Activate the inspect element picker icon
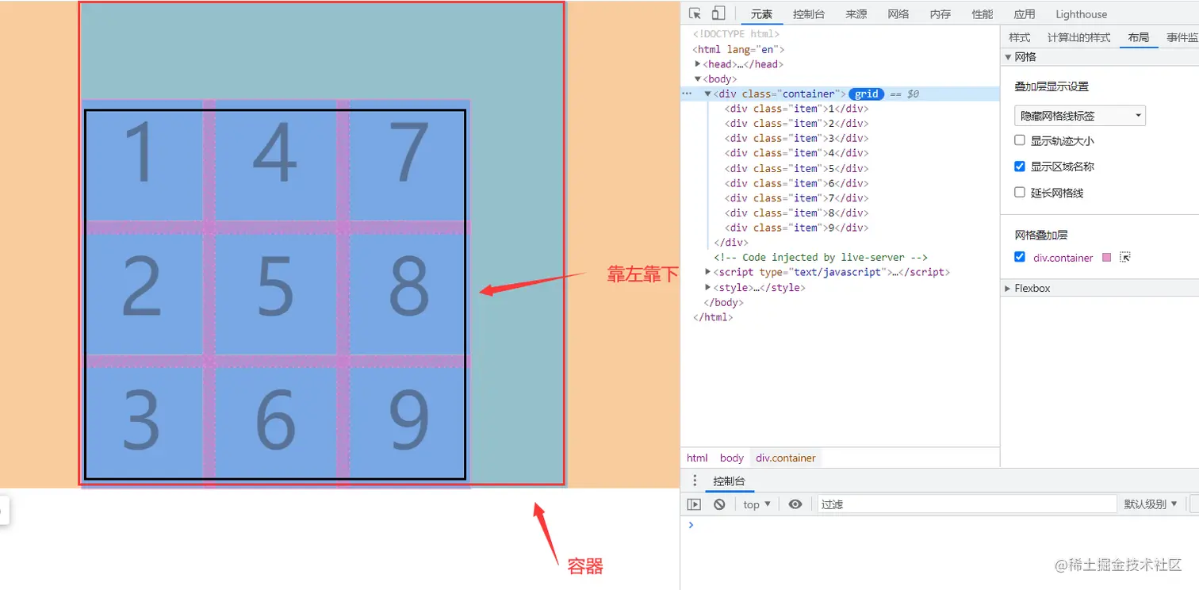Screen dimensions: 1199x590 (695, 13)
